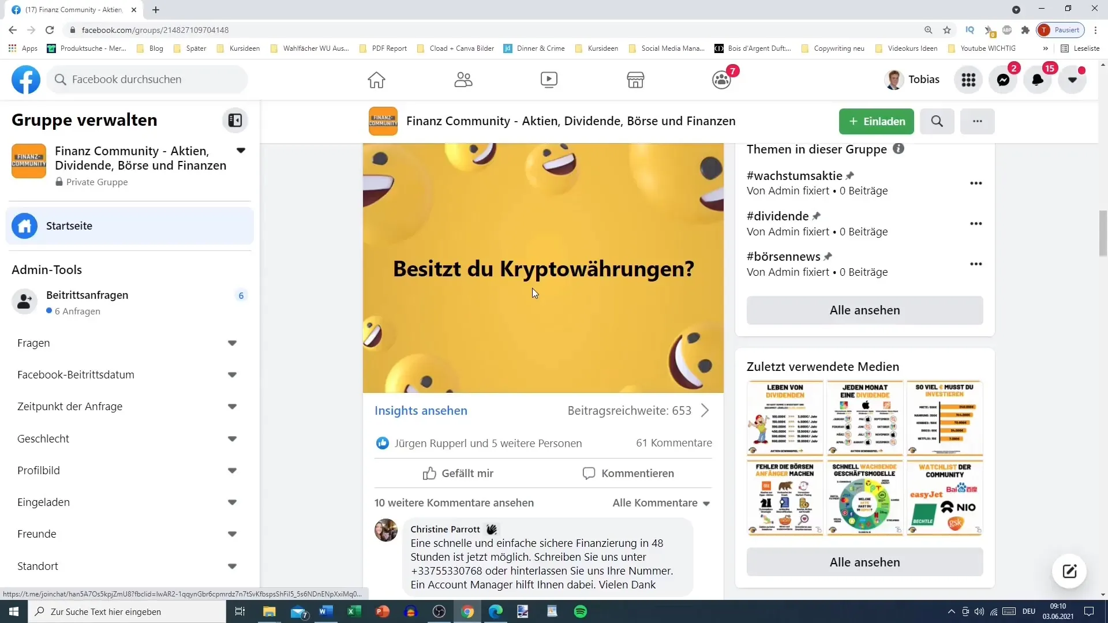Open the Watchlist der Community media thumbnail
Image resolution: width=1108 pixels, height=623 pixels.
click(x=945, y=498)
